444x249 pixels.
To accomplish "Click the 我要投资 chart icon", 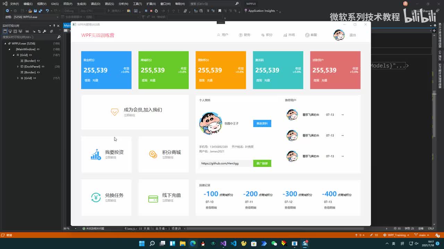I will (96, 154).
